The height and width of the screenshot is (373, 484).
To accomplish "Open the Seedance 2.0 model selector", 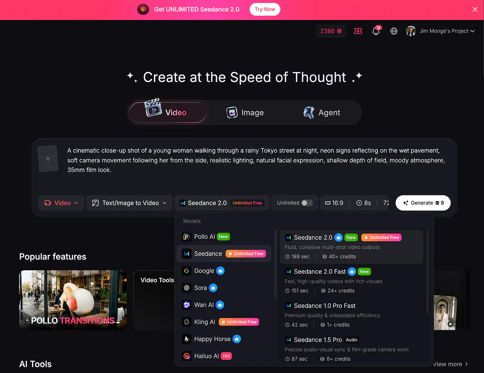I will coord(222,203).
